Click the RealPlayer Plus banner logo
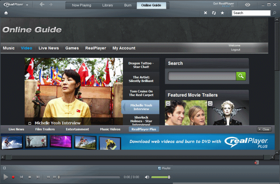The image size is (280, 184). (x=246, y=142)
